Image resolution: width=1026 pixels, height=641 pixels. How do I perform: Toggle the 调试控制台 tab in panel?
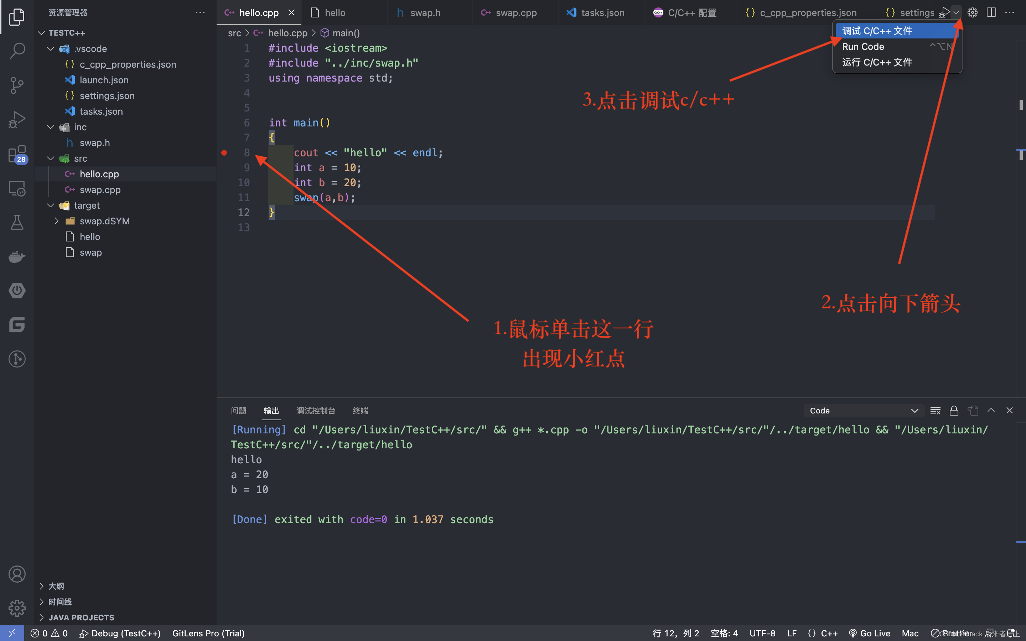(x=315, y=410)
